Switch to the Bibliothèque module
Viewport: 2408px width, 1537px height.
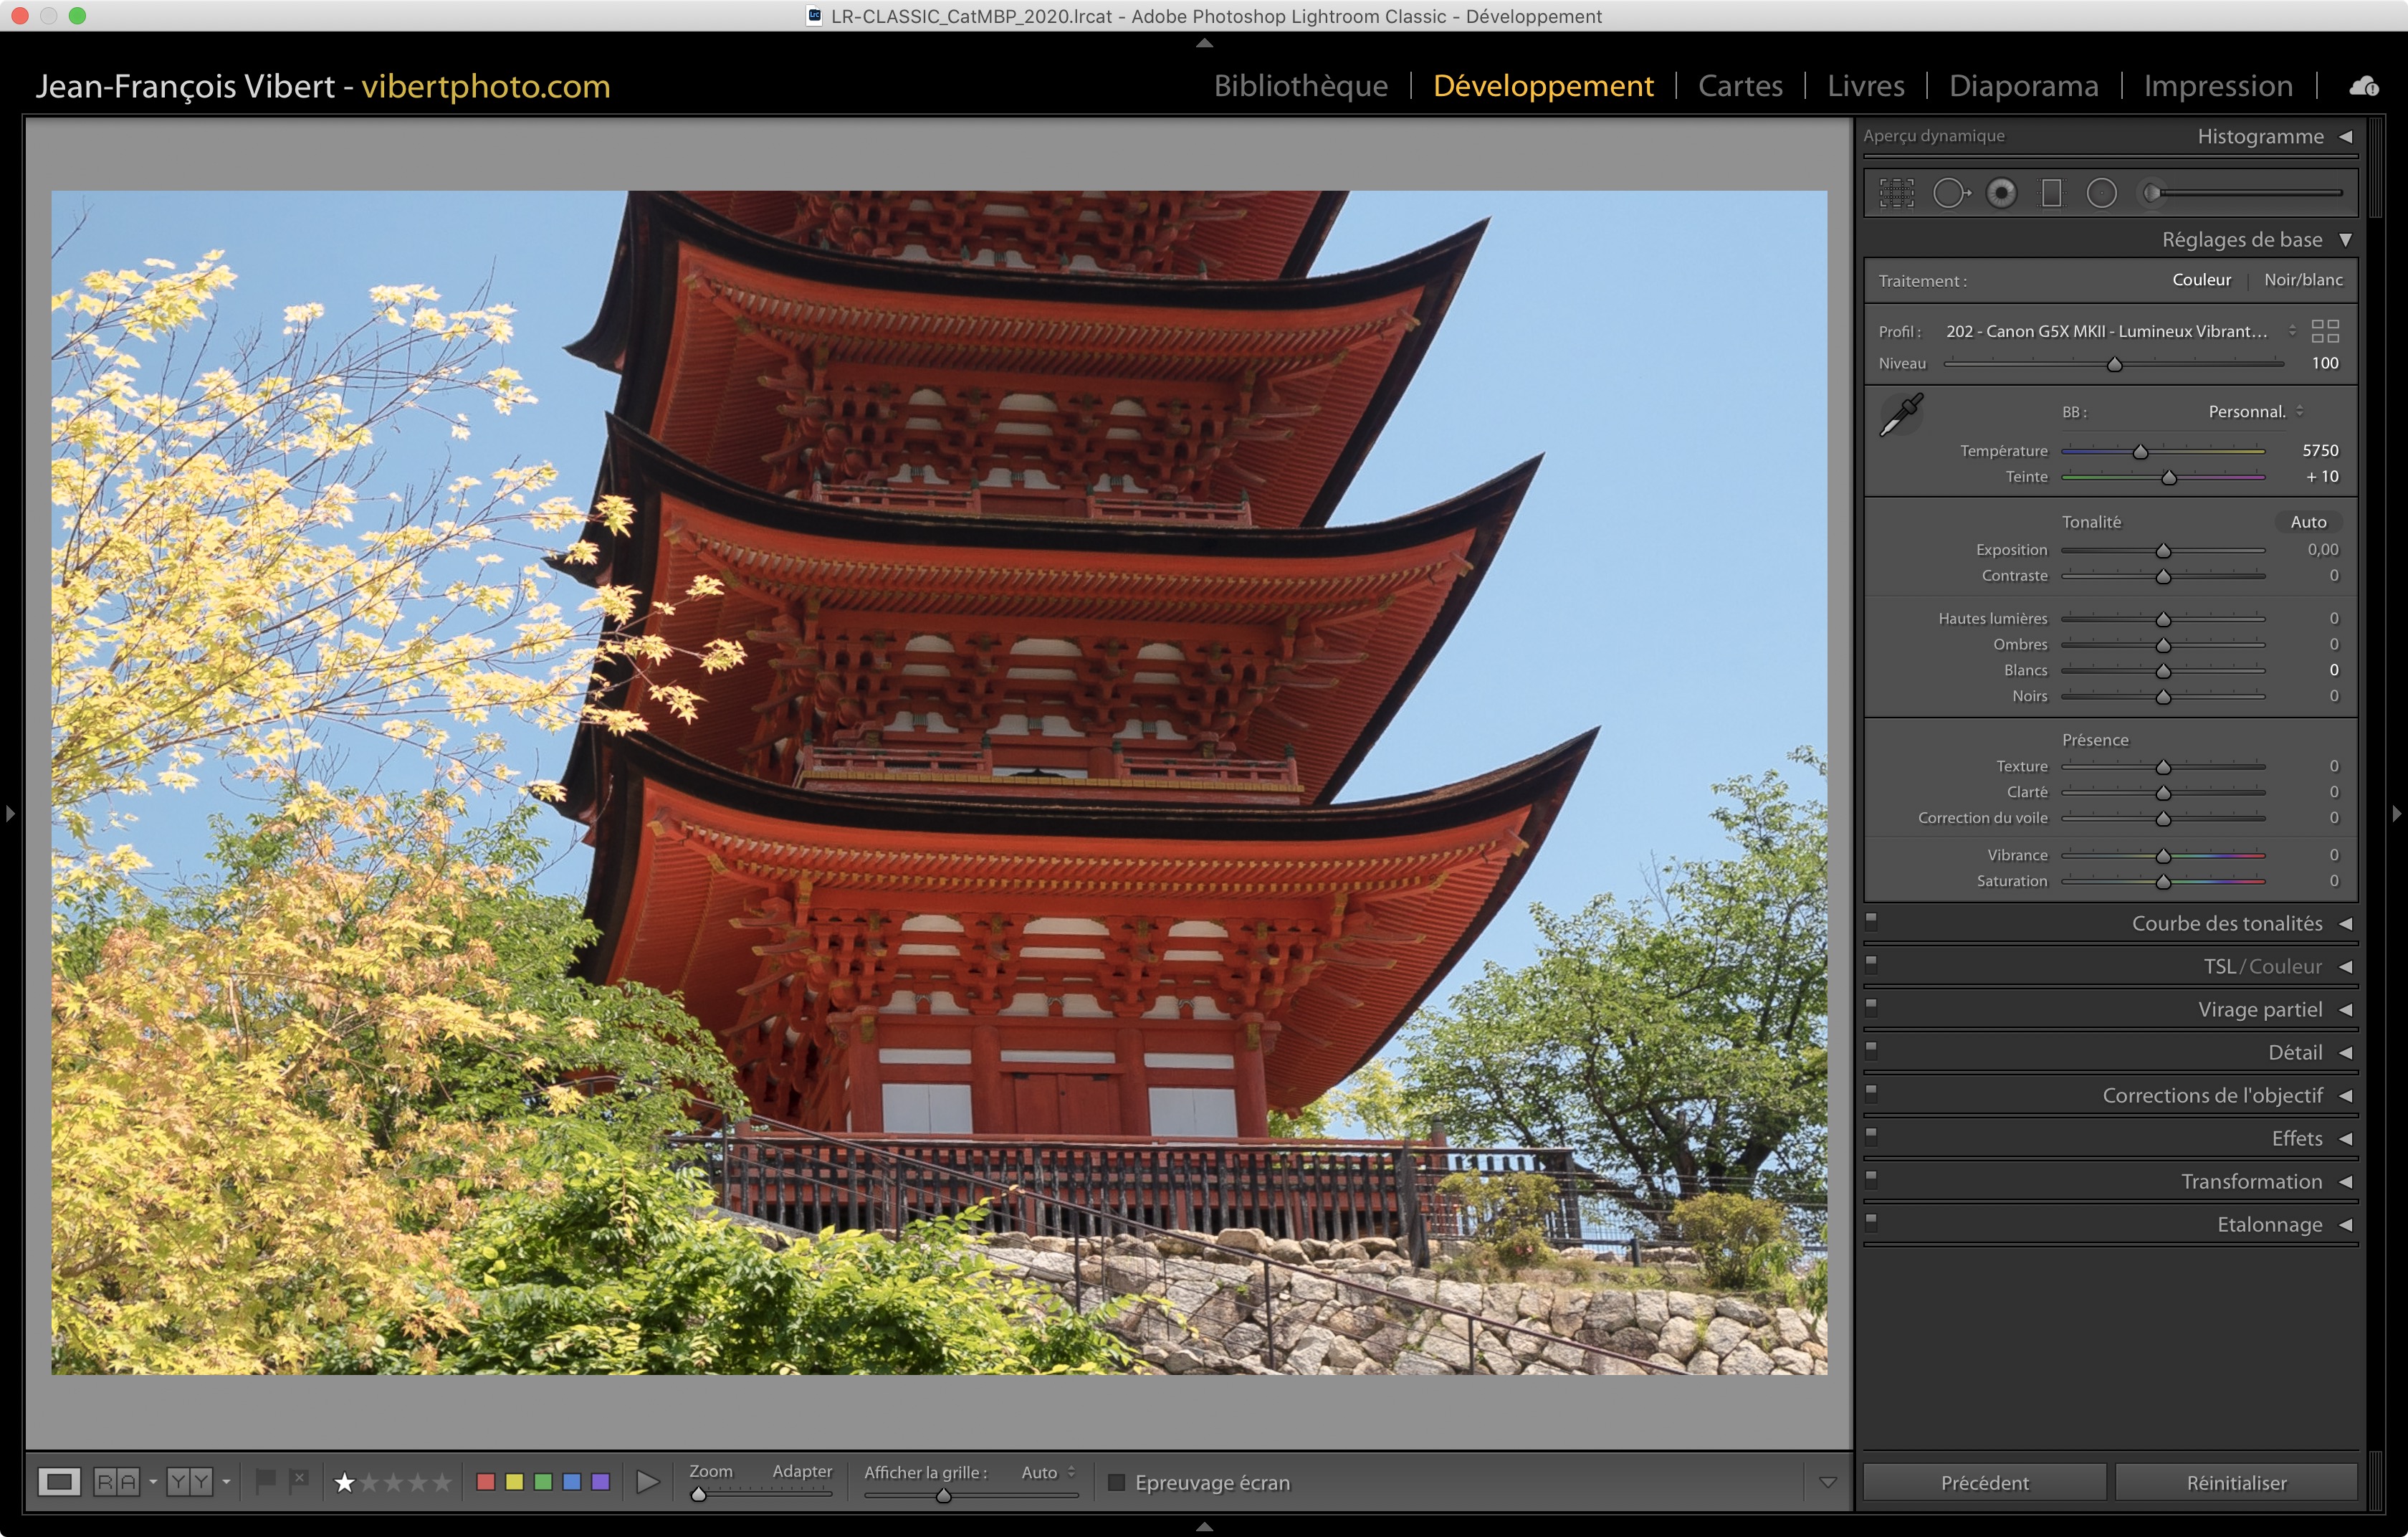click(1300, 86)
